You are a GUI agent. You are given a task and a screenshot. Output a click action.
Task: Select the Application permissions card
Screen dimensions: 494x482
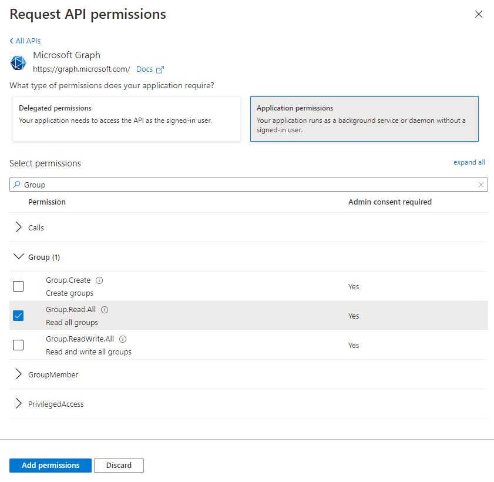tap(364, 119)
